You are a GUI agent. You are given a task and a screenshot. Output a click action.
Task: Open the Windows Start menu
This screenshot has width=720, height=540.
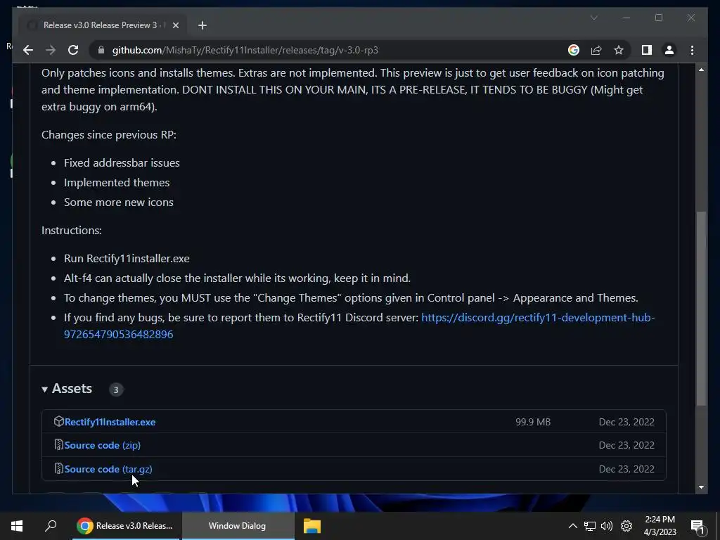tap(17, 526)
